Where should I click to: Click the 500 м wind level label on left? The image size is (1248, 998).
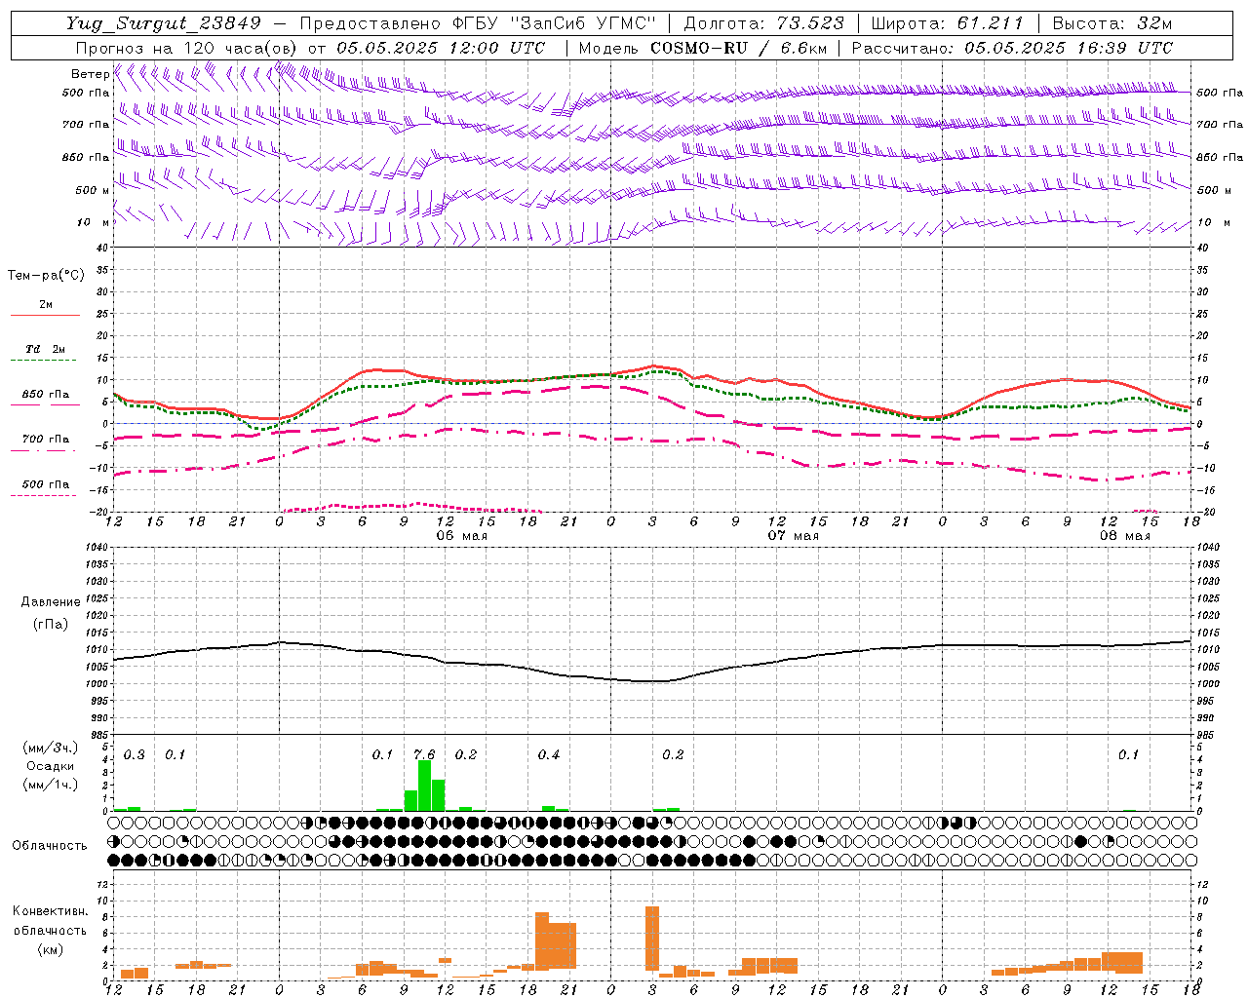pyautogui.click(x=93, y=190)
